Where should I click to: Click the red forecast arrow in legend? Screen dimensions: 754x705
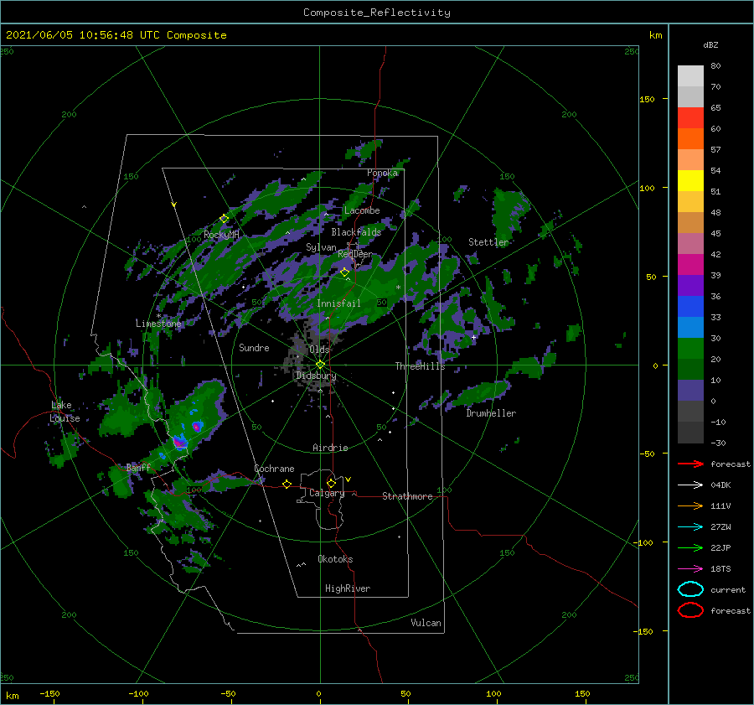click(690, 464)
